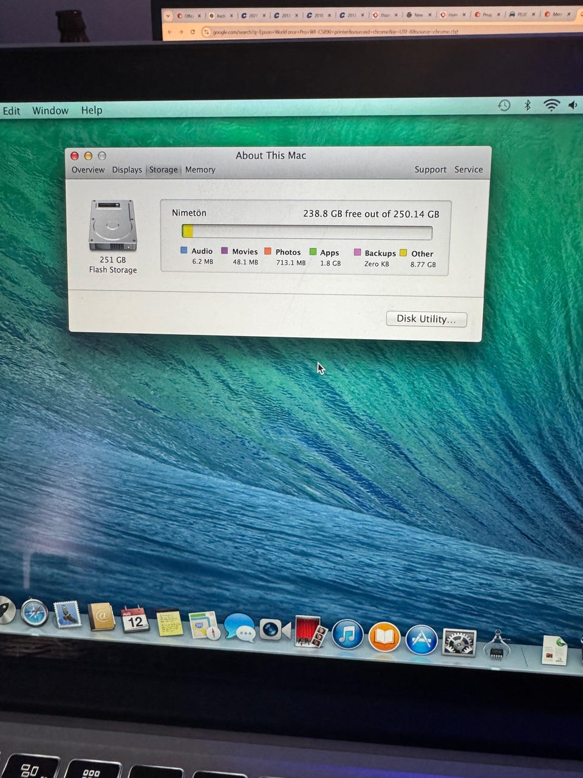Open the yellow Notes app in Dock

[169, 622]
